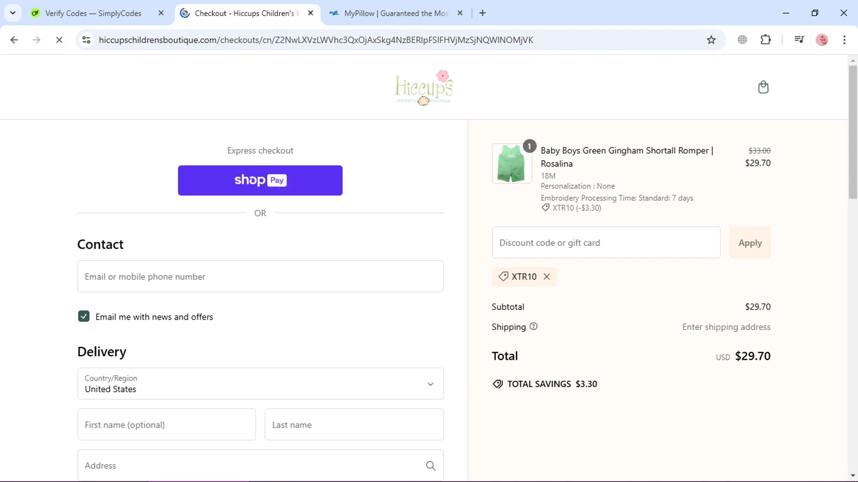Pay with Shop Pay express checkout

[260, 181]
